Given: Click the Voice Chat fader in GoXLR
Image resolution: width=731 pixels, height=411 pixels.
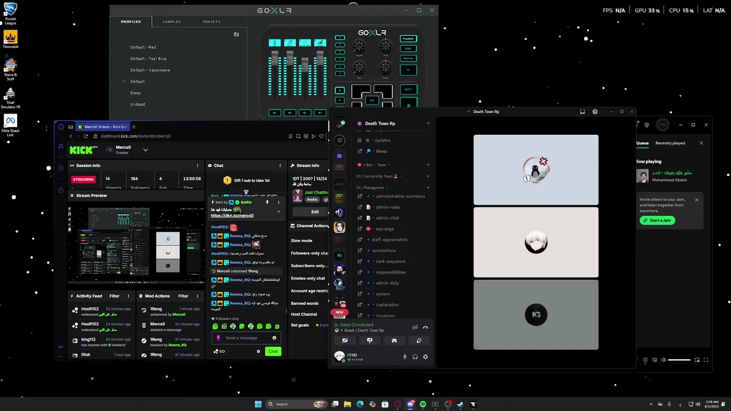Looking at the screenshot, I should [305, 65].
